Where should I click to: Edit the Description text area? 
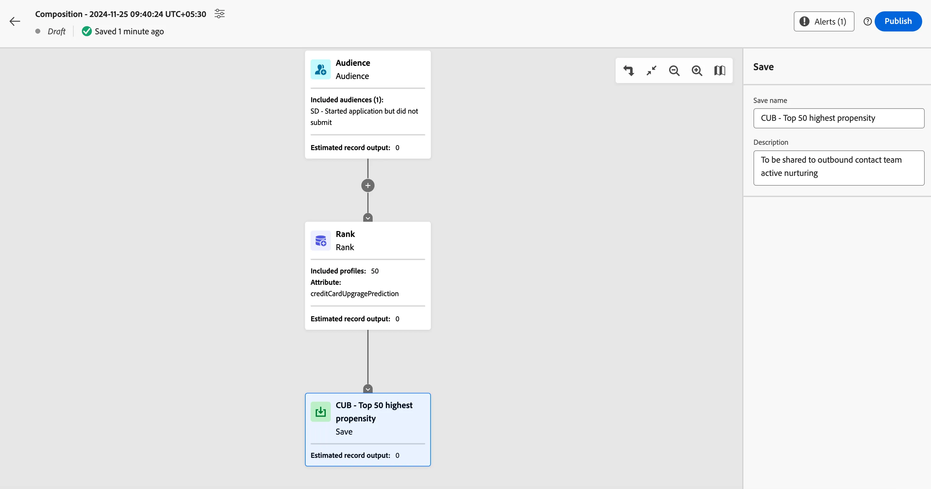tap(839, 168)
